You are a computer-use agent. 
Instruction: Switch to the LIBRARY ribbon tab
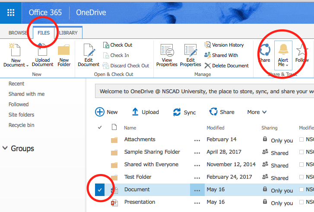click(68, 33)
